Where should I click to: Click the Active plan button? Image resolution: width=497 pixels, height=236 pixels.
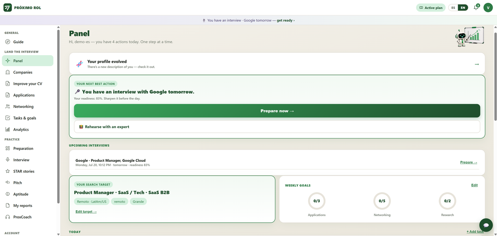point(431,7)
